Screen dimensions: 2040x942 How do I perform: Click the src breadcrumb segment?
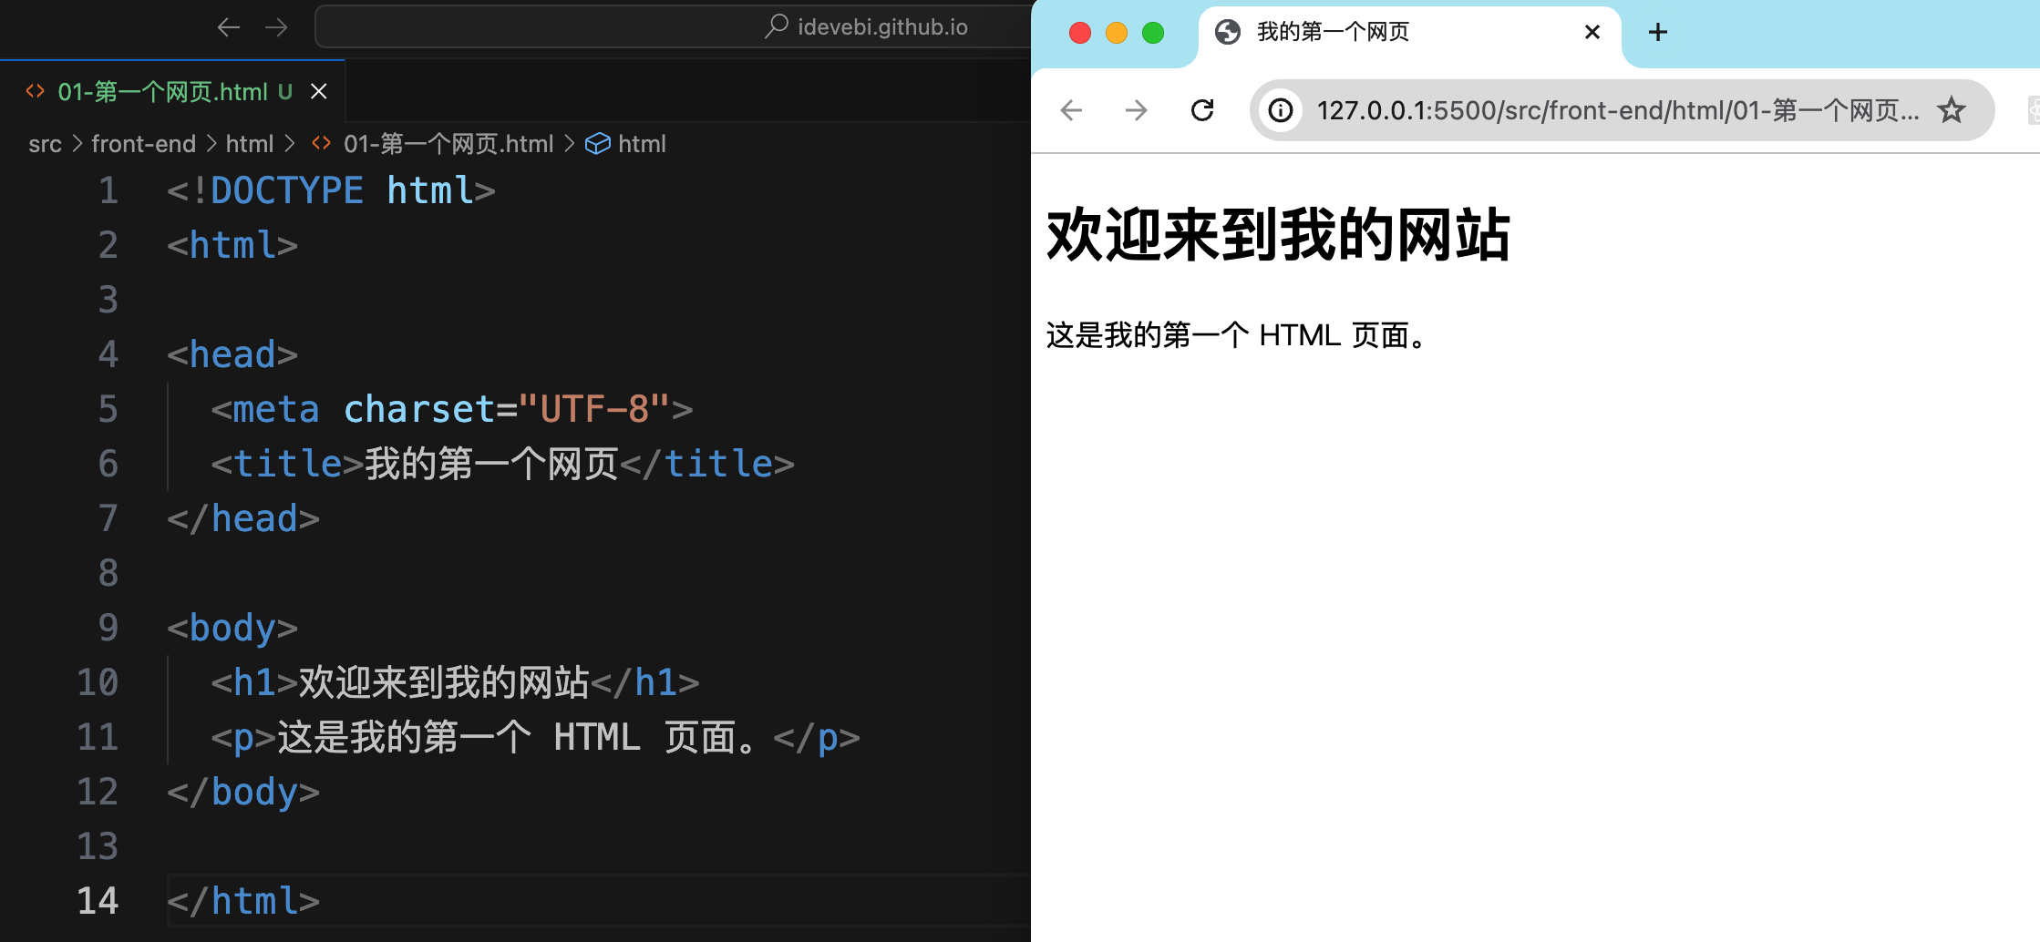click(45, 144)
